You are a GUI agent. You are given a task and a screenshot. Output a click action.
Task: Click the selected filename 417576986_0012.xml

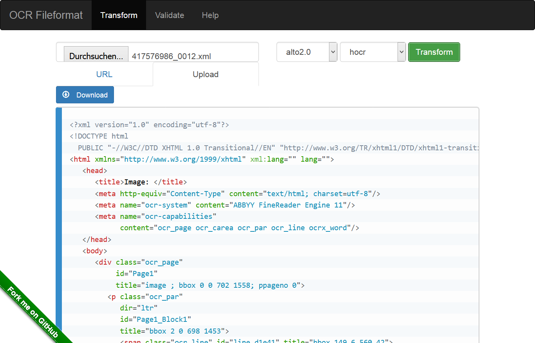click(171, 56)
